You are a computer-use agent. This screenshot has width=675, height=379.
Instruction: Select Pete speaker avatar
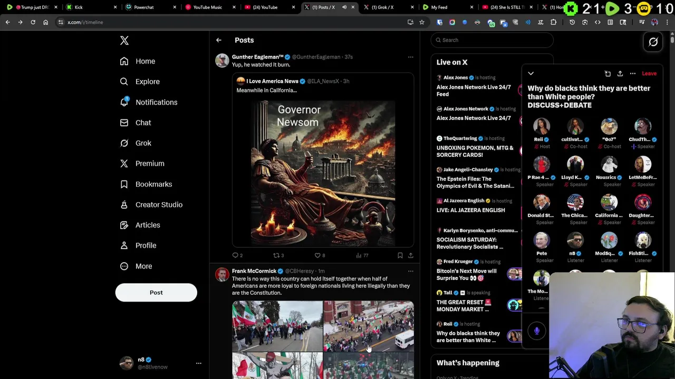pos(542,240)
